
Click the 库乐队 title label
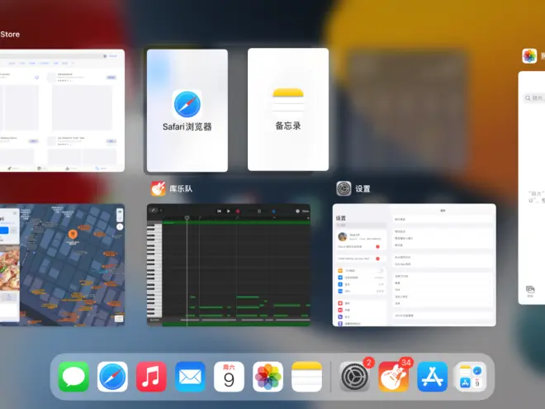pos(181,188)
